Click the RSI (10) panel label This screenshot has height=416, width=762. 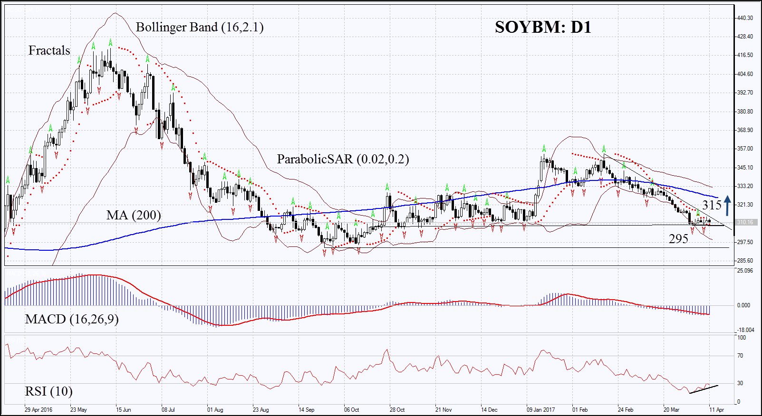(48, 391)
